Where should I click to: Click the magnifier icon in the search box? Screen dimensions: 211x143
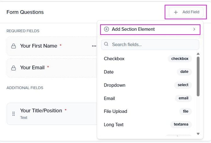point(106,45)
